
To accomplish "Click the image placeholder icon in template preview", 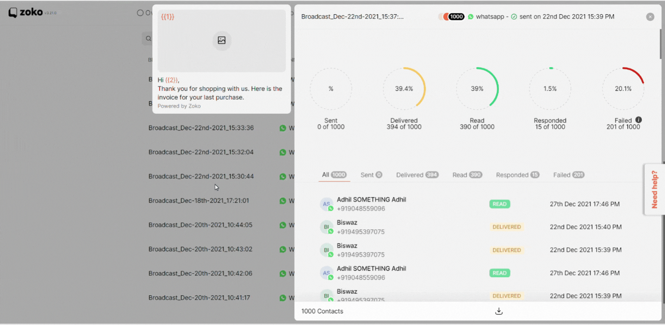I will tap(222, 41).
